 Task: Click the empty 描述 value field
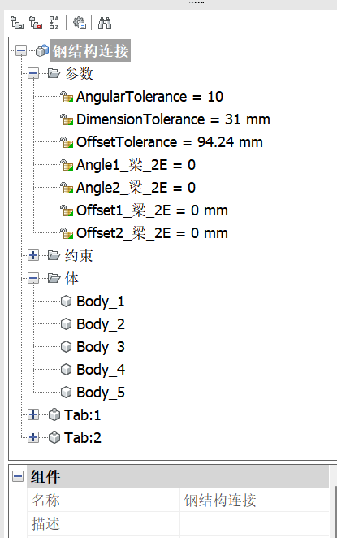click(254, 523)
